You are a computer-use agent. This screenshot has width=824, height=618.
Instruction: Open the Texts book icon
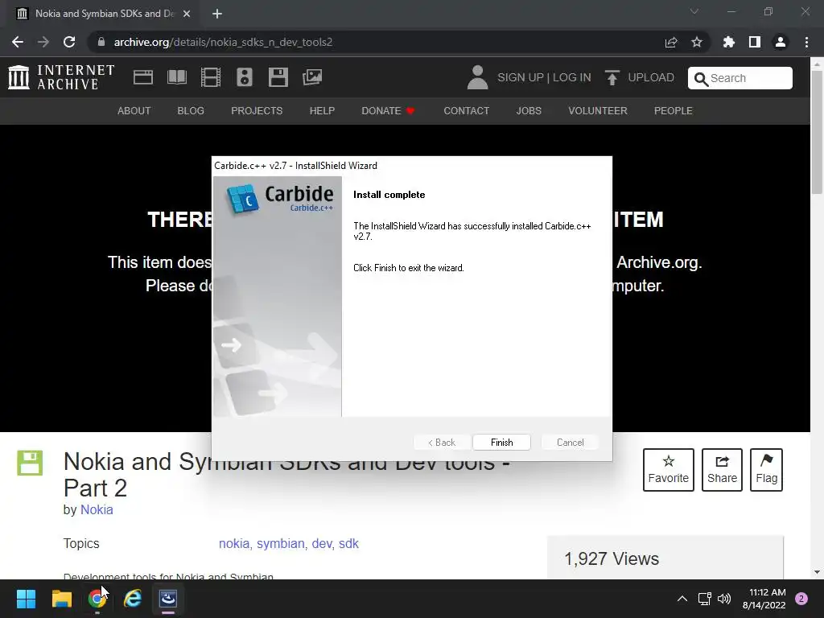[176, 77]
